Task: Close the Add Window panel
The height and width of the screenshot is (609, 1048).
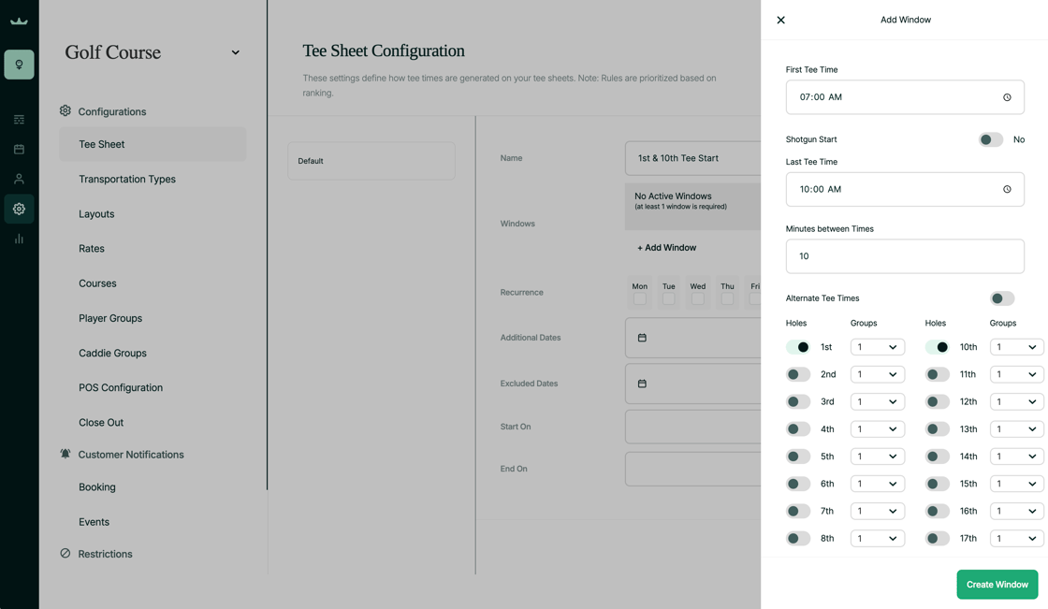Action: click(x=780, y=20)
